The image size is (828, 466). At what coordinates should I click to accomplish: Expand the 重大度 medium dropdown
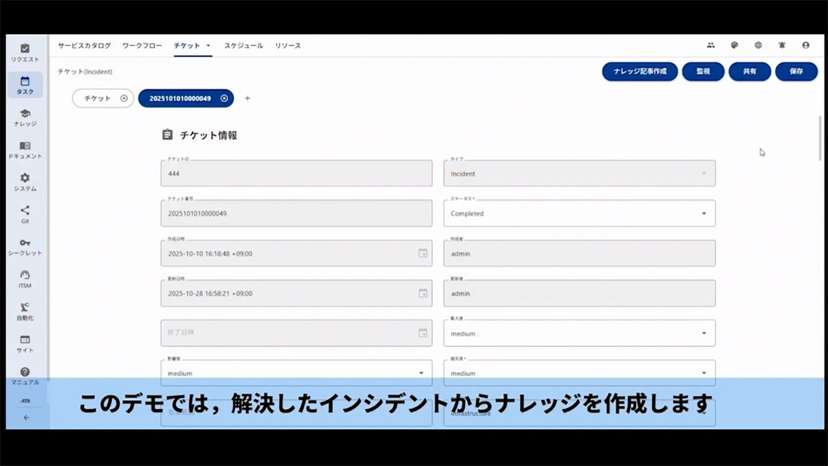pyautogui.click(x=704, y=333)
